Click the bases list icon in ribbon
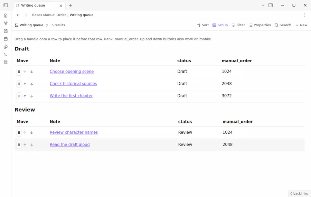Viewport: 311px width, 197px height. (6, 62)
